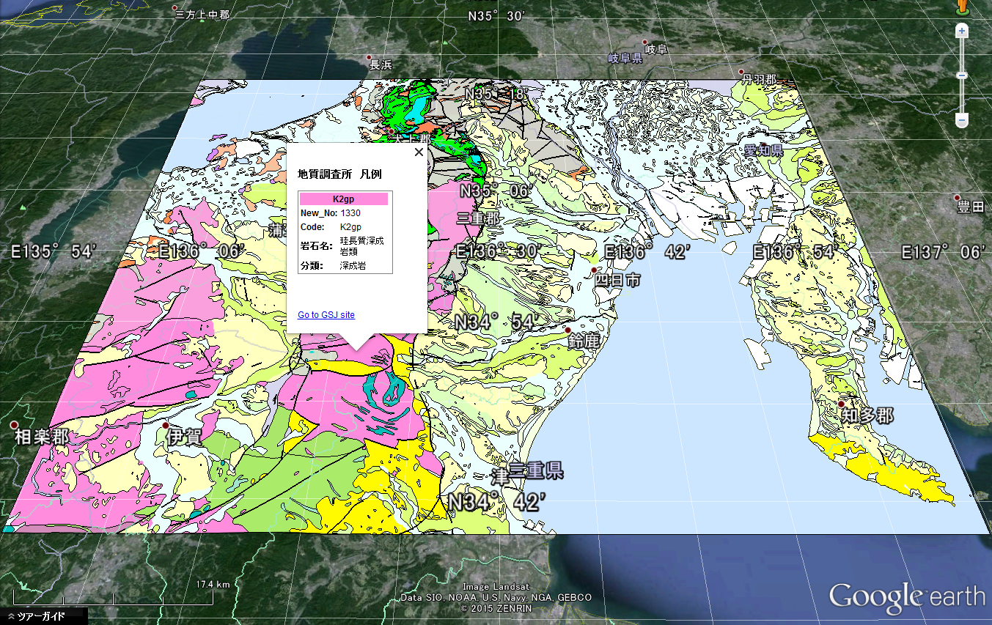The width and height of the screenshot is (992, 625).
Task: Click the Code value K2gp in table
Action: (x=350, y=227)
